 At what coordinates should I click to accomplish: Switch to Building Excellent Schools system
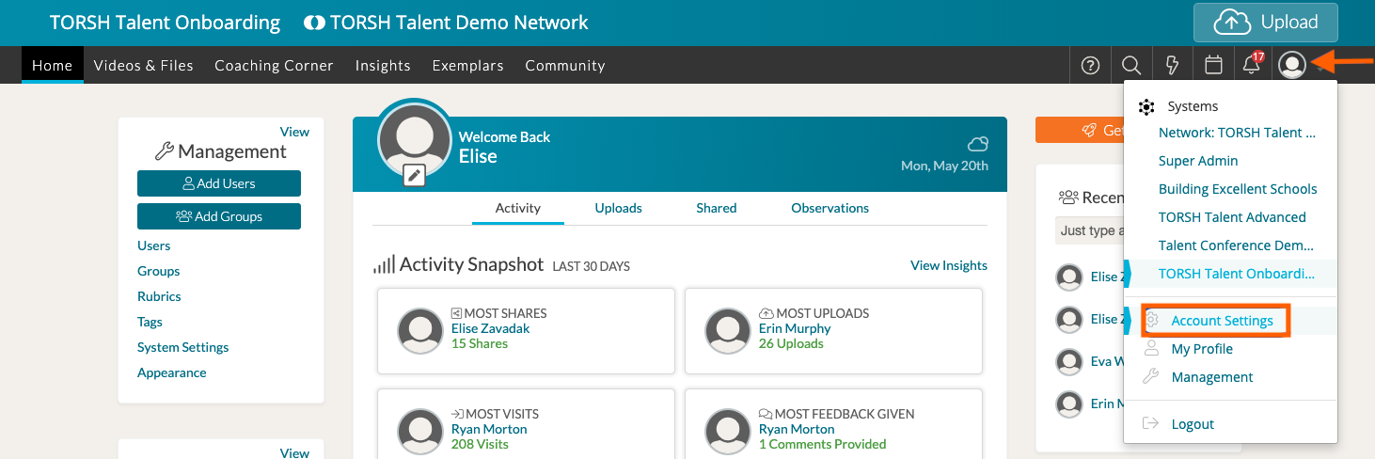click(1237, 189)
